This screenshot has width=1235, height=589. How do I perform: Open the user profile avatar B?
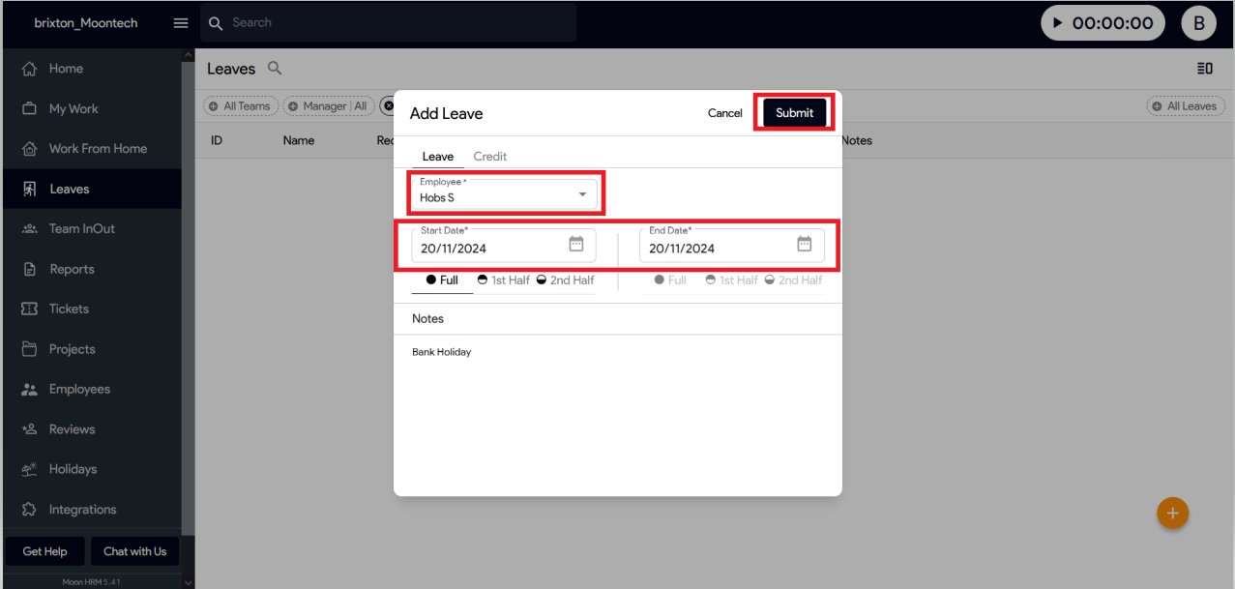[x=1198, y=23]
